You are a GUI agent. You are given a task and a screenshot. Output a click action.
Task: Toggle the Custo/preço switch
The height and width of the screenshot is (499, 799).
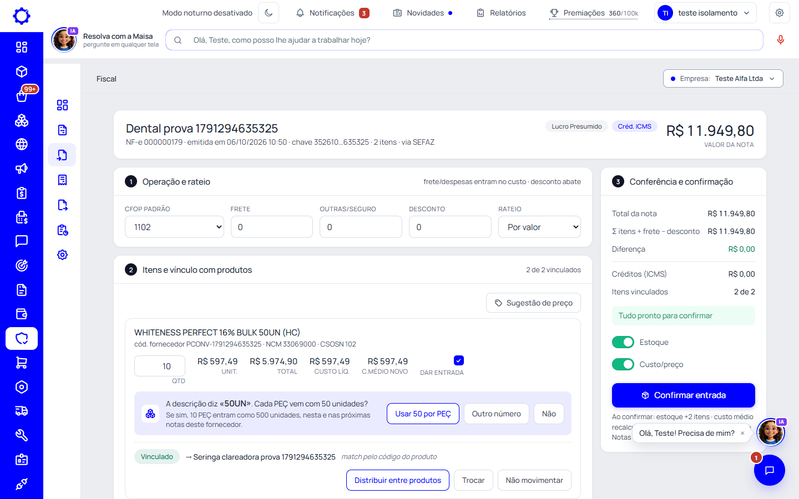click(x=623, y=364)
